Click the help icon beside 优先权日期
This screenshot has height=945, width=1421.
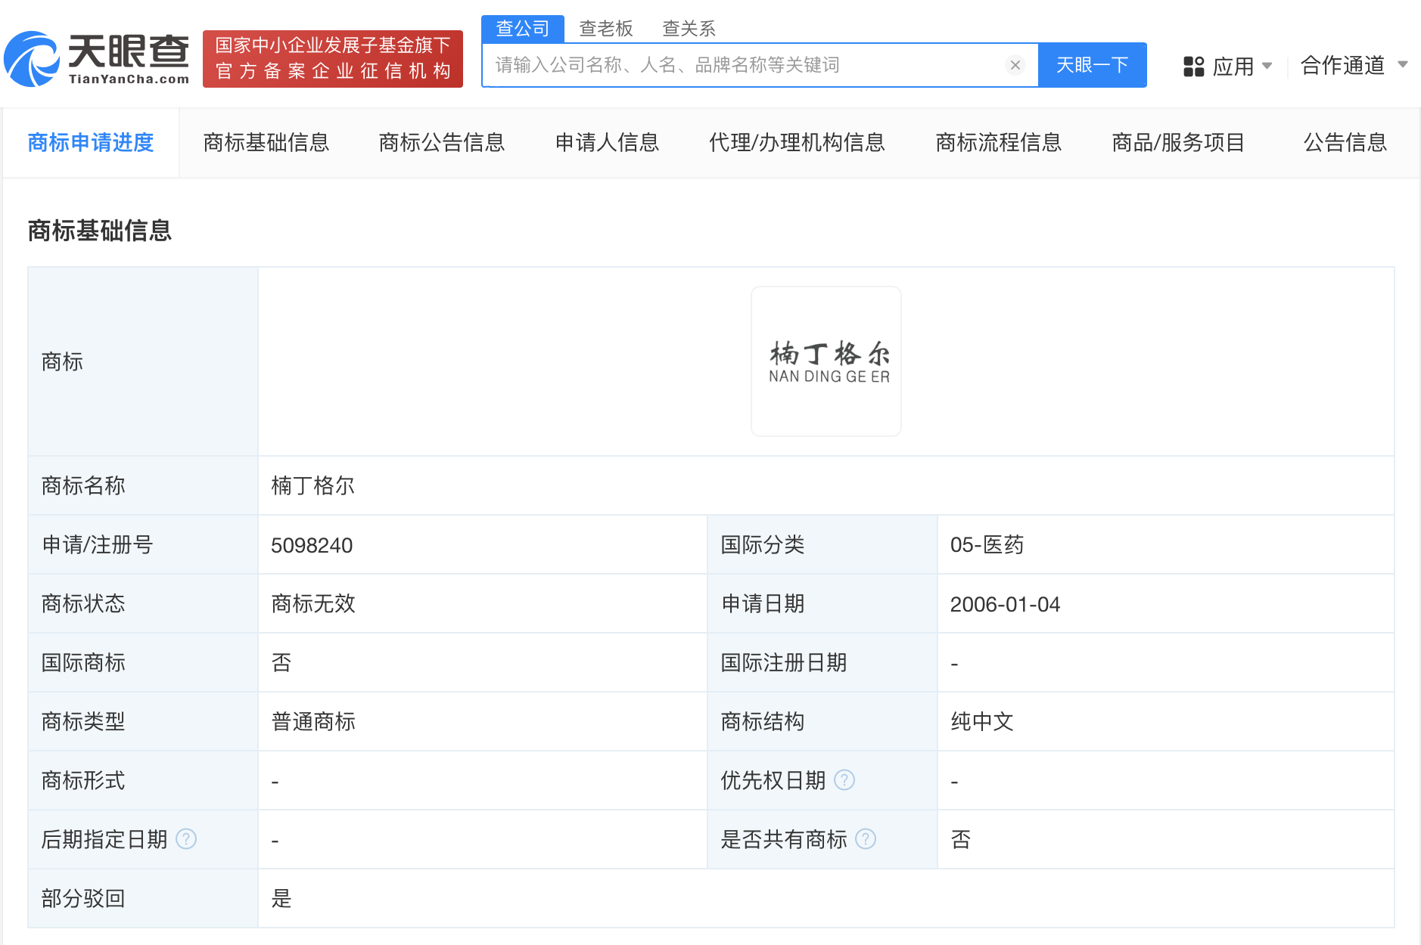point(845,780)
